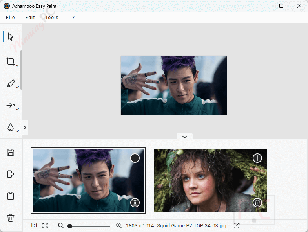Maximize the Ashampoo Easy Paint window

(281, 6)
